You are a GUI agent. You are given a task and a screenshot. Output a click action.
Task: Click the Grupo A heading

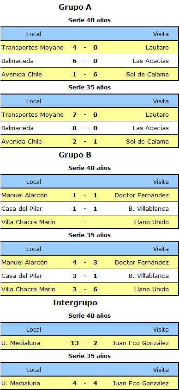(75, 7)
